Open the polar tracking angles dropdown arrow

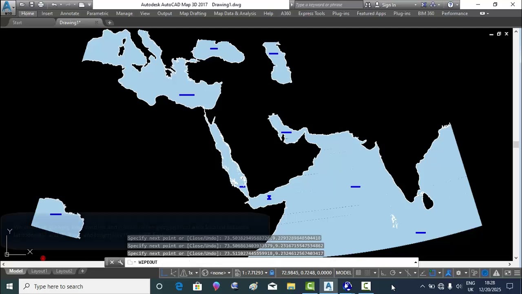pyautogui.click(x=400, y=273)
